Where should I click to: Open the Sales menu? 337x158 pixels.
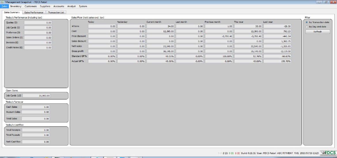pyautogui.click(x=4, y=6)
